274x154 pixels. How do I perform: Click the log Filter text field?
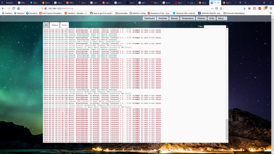tap(215, 26)
